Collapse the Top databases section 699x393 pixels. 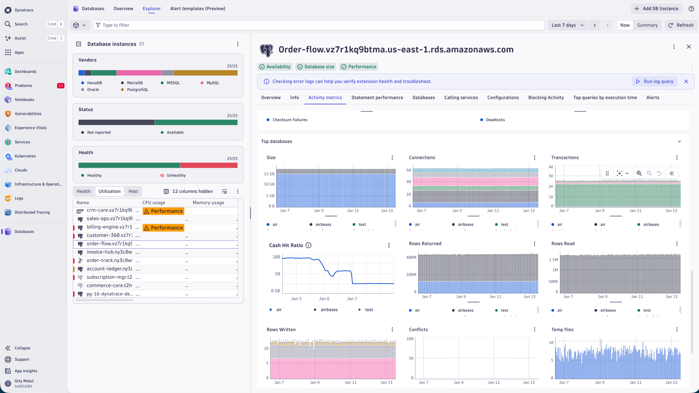click(679, 142)
